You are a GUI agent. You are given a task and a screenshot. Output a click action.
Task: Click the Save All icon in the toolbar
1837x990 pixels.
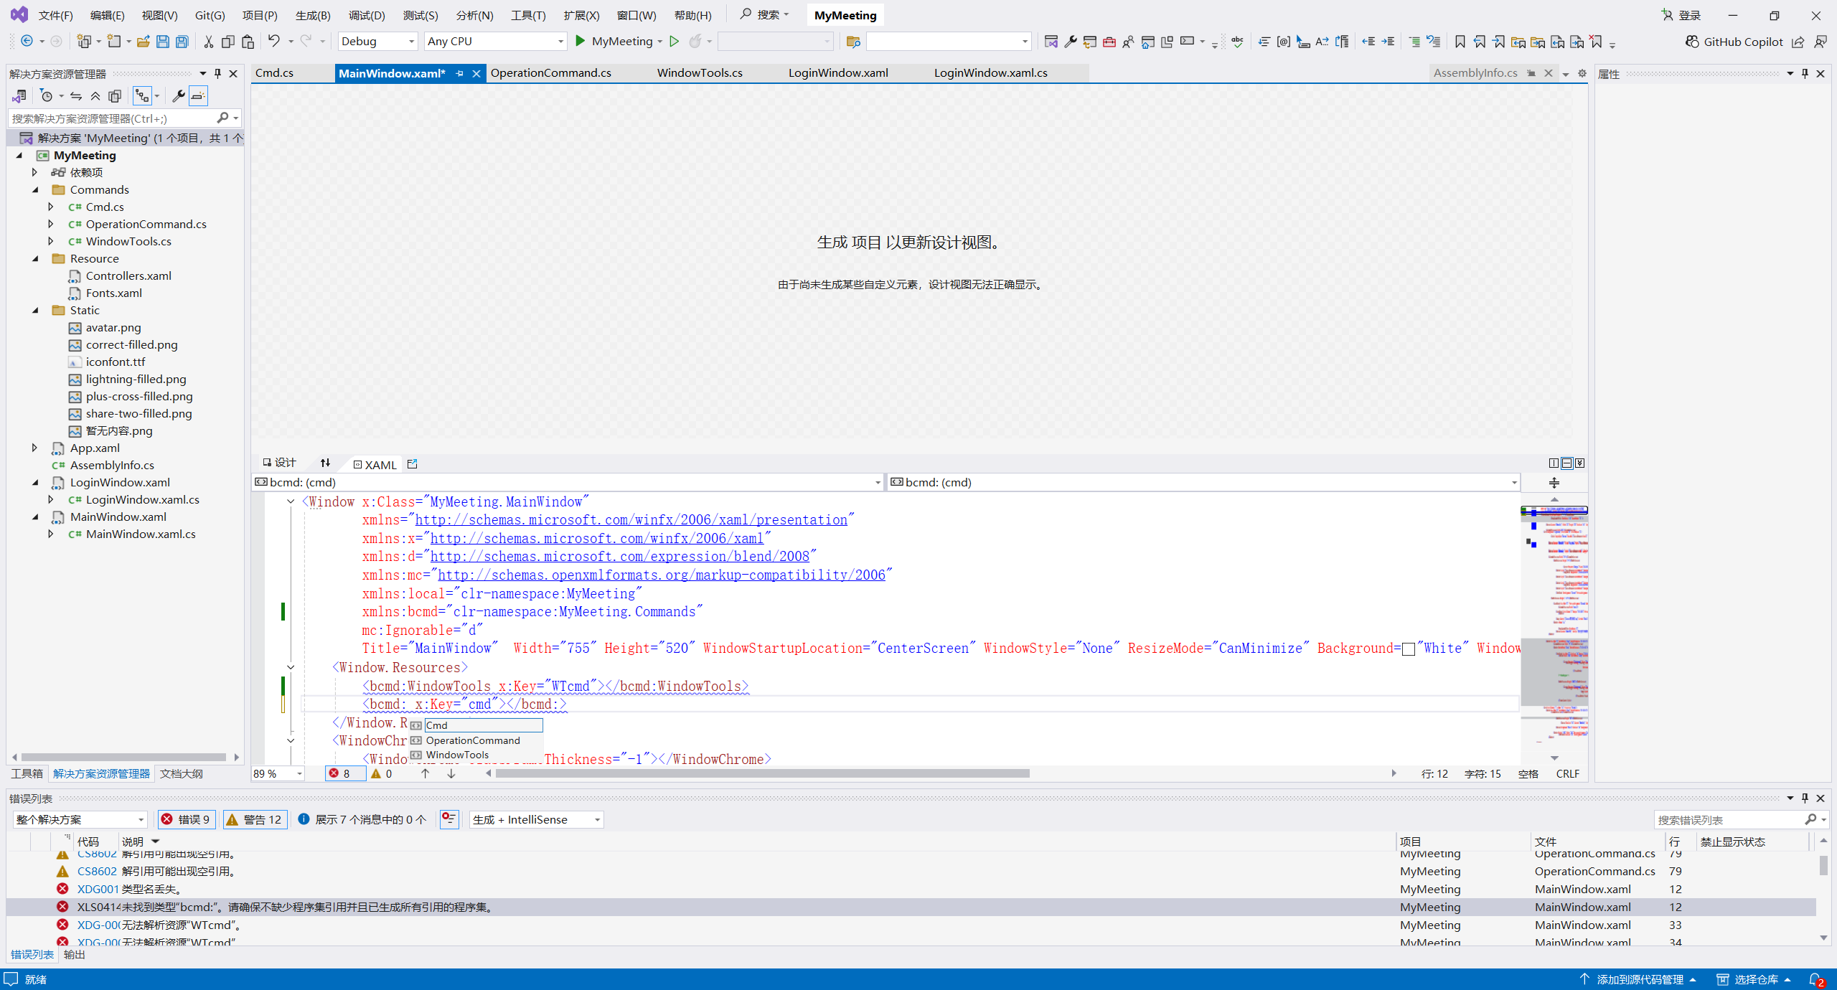182,41
